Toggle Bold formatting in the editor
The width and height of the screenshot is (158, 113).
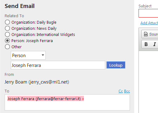tap(146, 44)
